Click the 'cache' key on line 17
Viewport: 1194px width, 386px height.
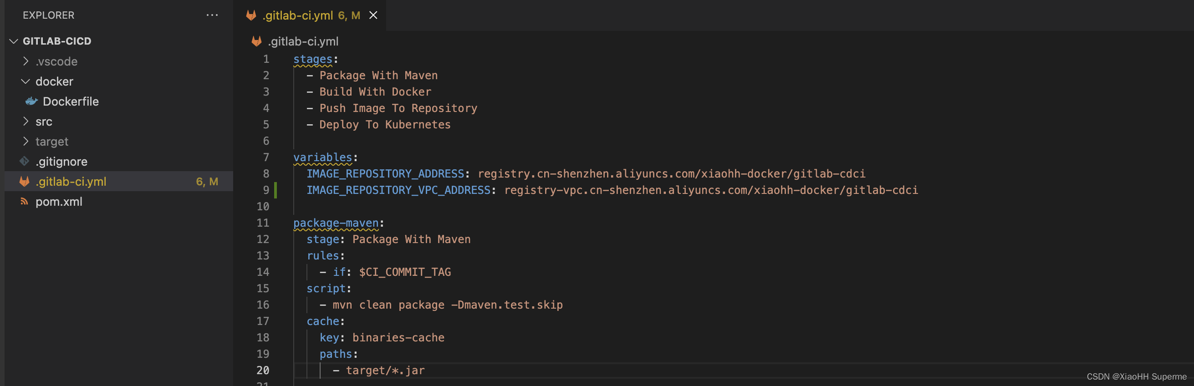322,321
